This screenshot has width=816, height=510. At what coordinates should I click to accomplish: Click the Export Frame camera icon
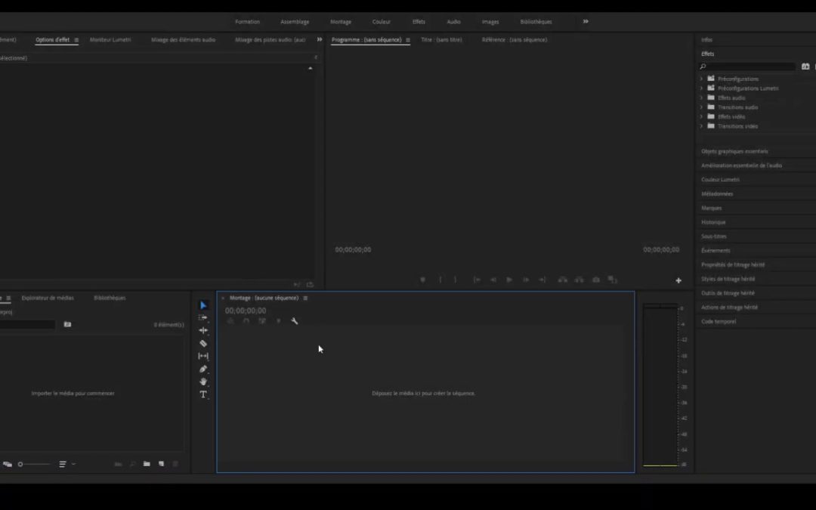tap(595, 280)
